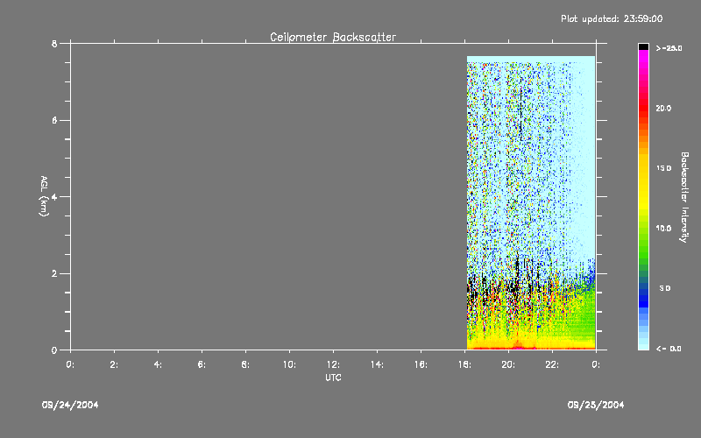
Task: Click the 'UTC' x-axis label
Action: click(x=333, y=378)
